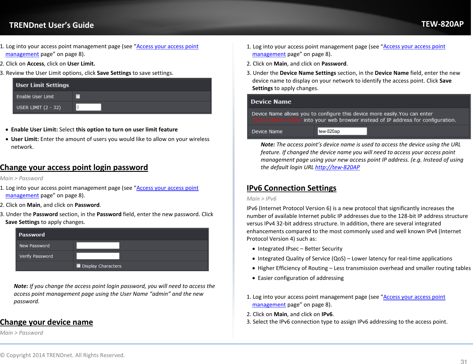Click the 'Enable User Limit' label
Image resolution: width=473 pixels, height=364 pixels.
(x=35, y=96)
